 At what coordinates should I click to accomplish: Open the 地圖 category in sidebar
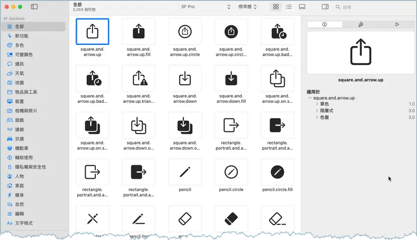coord(33,83)
